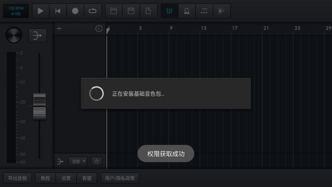Open tempo setting 120 BPM 4/4拍
332x187 pixels.
click(16, 11)
